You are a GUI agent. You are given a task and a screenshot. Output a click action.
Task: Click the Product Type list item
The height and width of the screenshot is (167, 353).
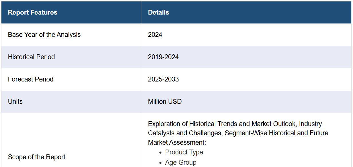coord(184,152)
